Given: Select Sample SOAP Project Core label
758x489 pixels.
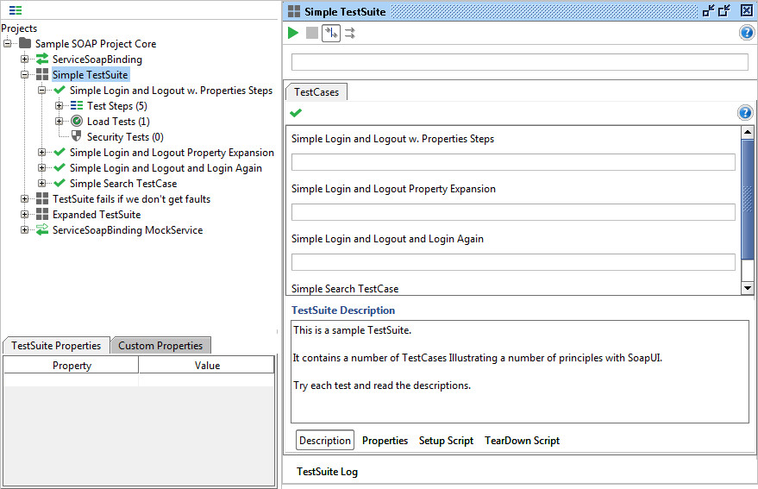Looking at the screenshot, I should click(x=96, y=43).
